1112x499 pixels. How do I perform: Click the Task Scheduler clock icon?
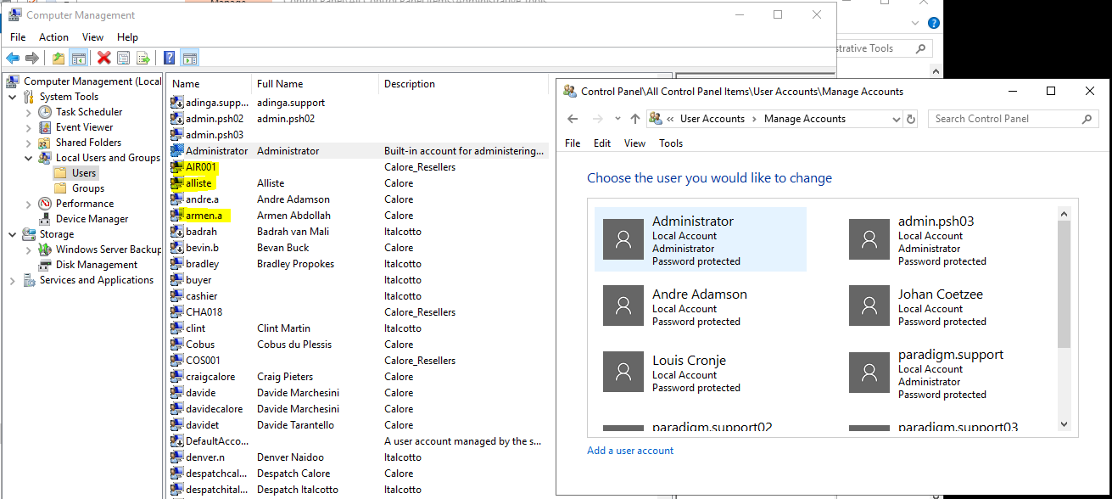(44, 112)
